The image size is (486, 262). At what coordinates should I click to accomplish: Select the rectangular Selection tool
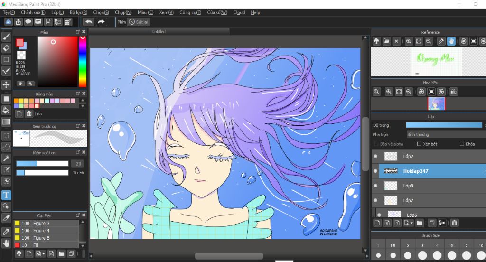click(6, 135)
